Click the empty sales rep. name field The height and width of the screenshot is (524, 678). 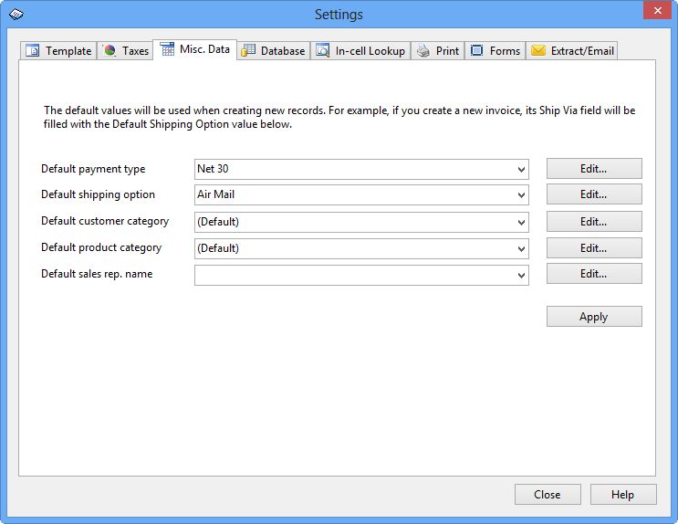pos(361,275)
